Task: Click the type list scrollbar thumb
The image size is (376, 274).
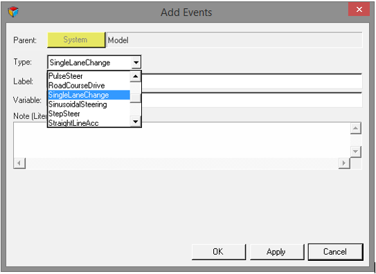Action: tap(136, 98)
